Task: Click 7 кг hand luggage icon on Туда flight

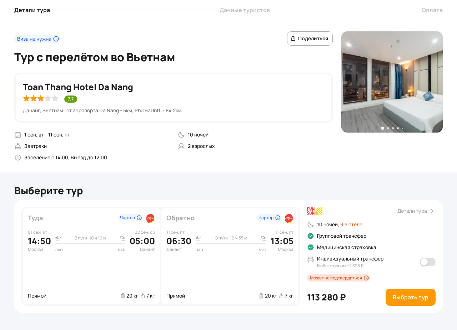Action: [143, 296]
